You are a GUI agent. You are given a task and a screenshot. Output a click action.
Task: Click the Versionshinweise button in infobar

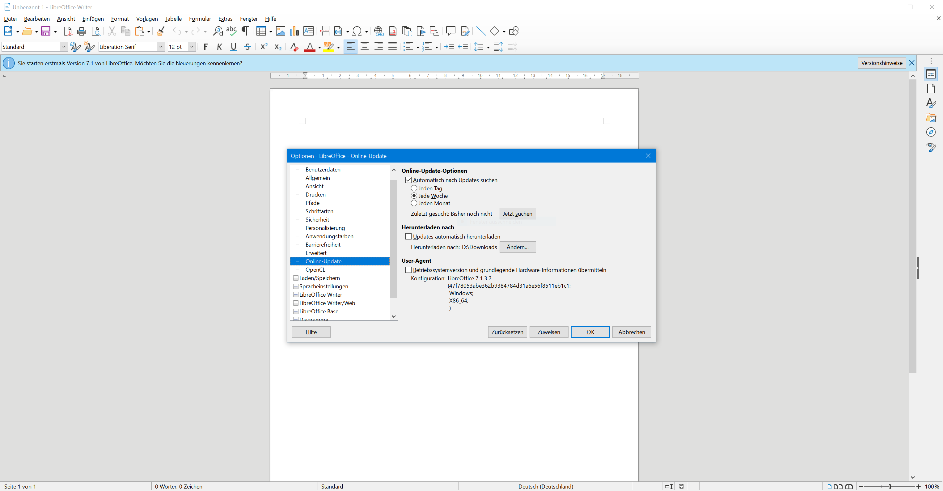882,63
